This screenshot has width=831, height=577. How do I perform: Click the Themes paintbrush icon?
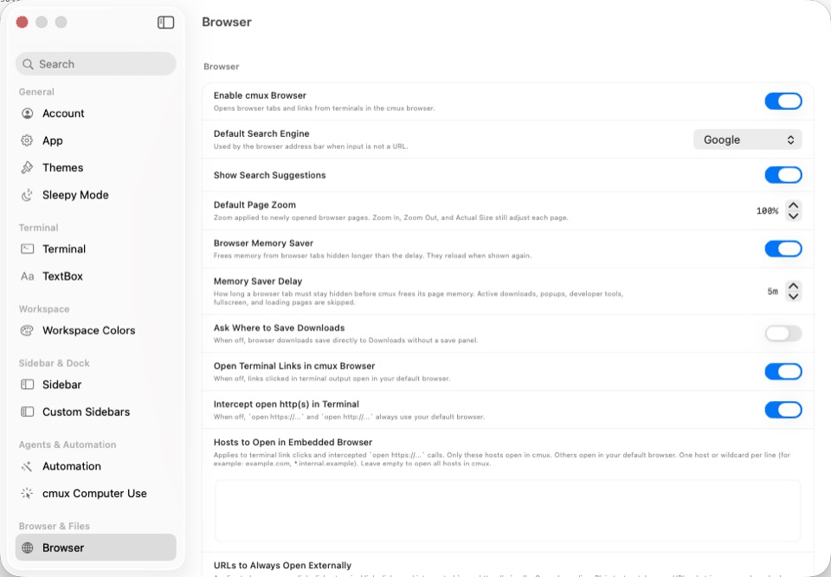(27, 167)
